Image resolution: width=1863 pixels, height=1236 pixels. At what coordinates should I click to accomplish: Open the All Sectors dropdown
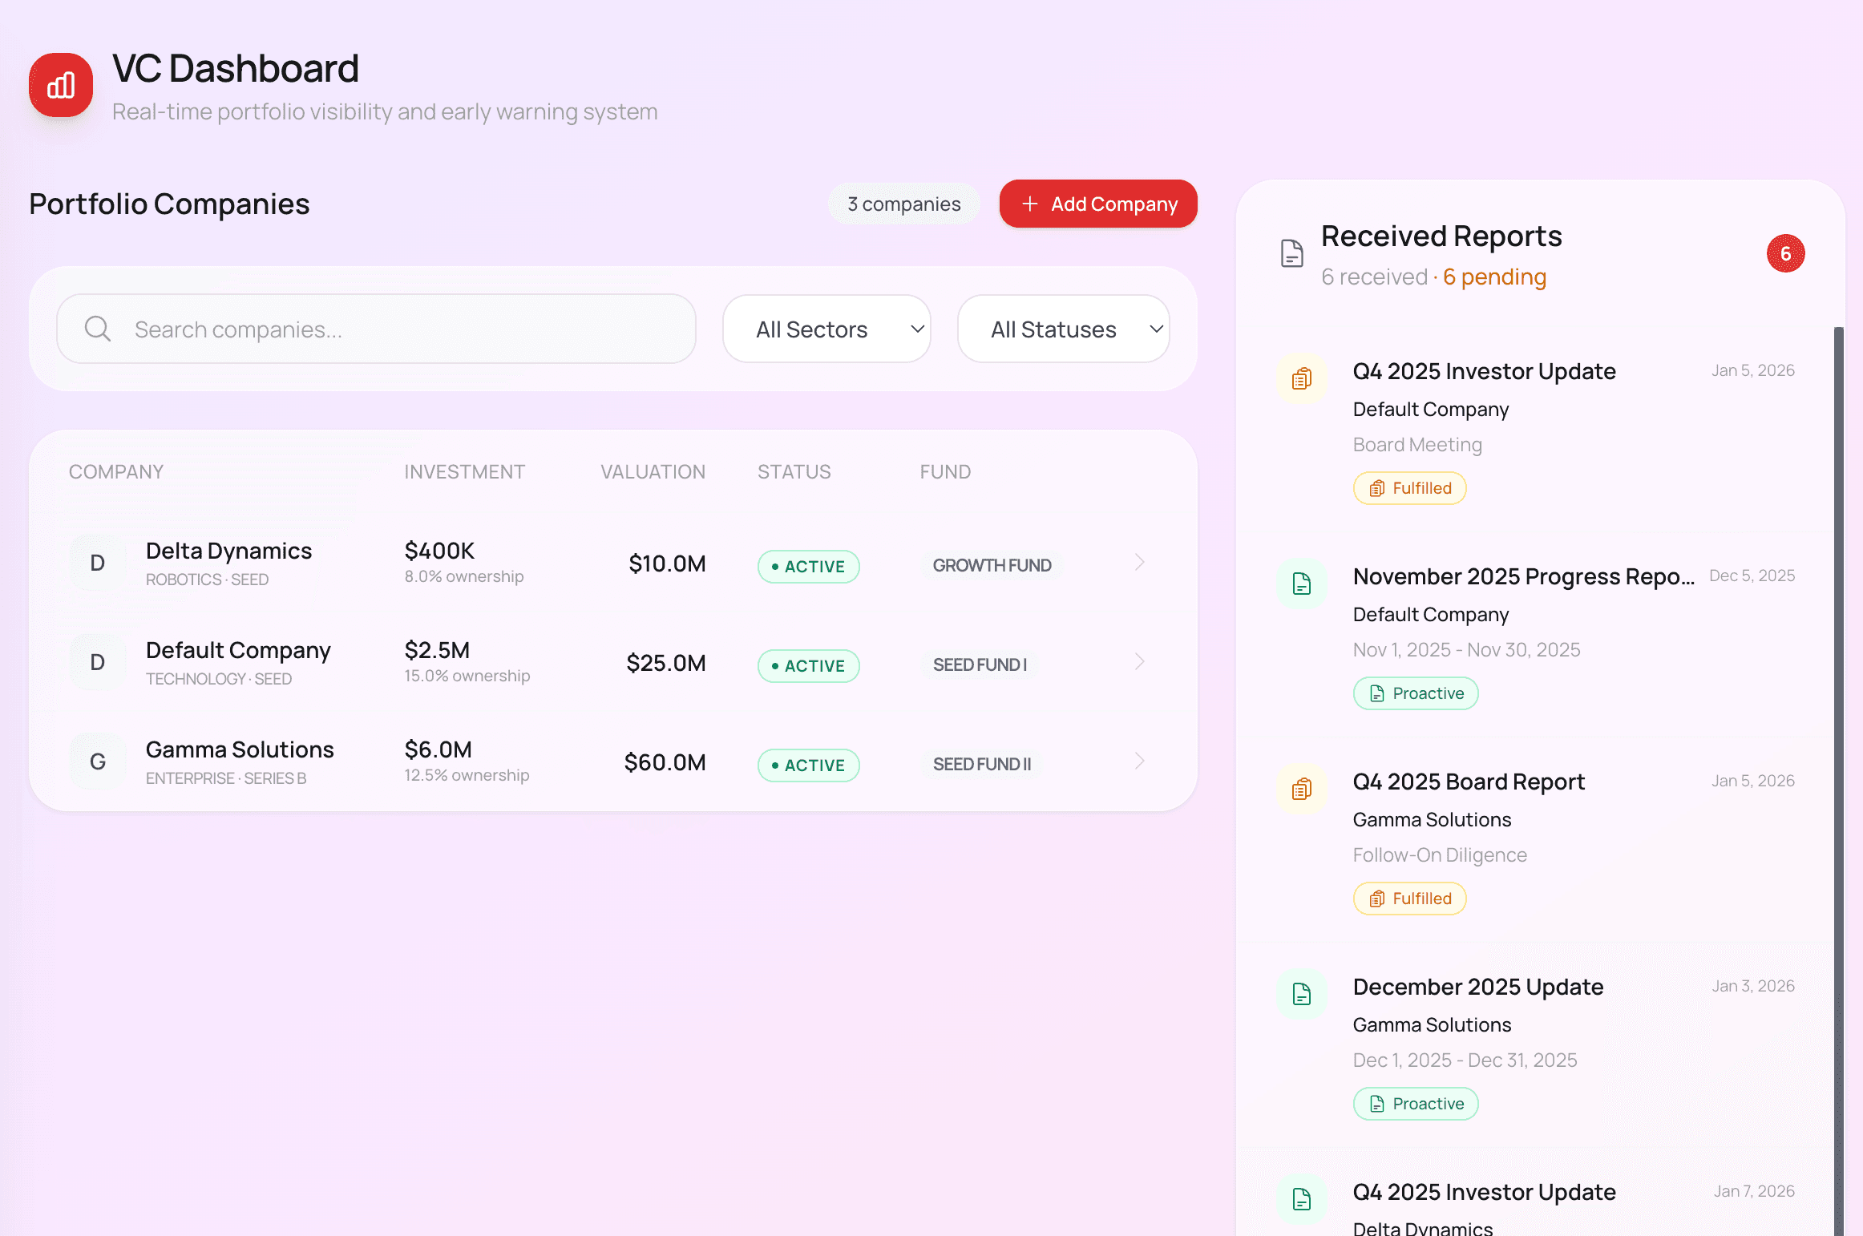tap(826, 329)
